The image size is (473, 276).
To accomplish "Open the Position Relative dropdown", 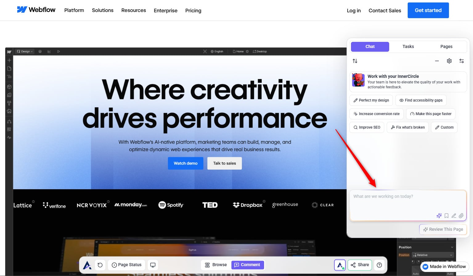I will 433,255.
